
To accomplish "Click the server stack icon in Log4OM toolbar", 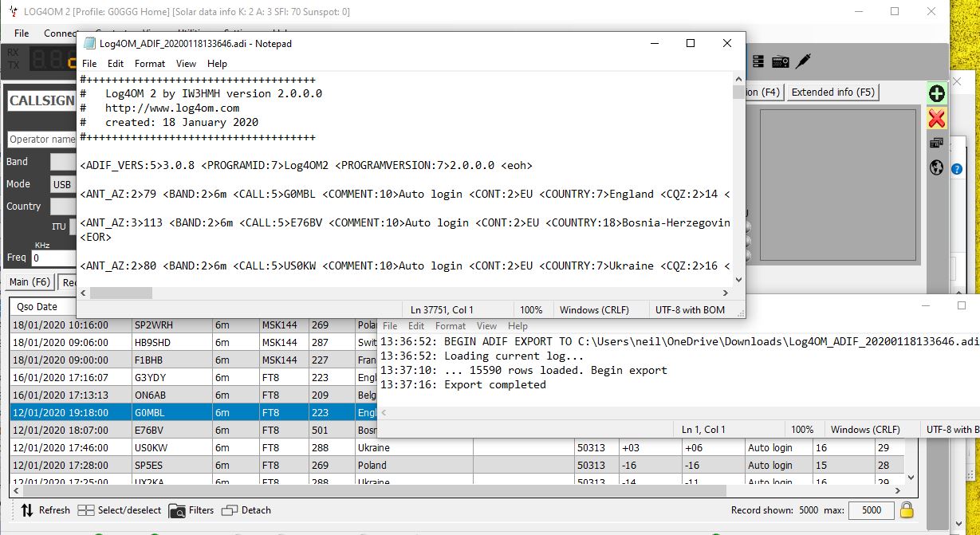I will (758, 61).
